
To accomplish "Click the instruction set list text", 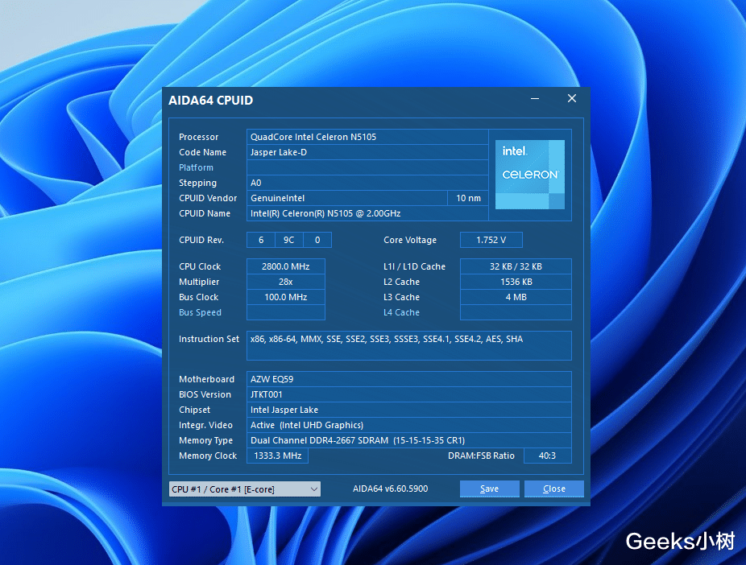I will [387, 339].
